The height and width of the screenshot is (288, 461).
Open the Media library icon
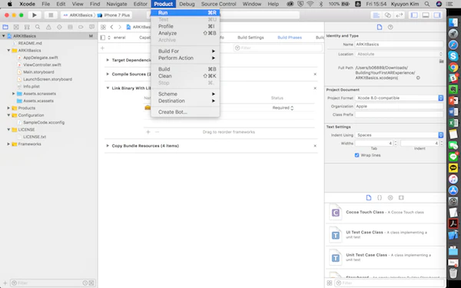coord(401,198)
